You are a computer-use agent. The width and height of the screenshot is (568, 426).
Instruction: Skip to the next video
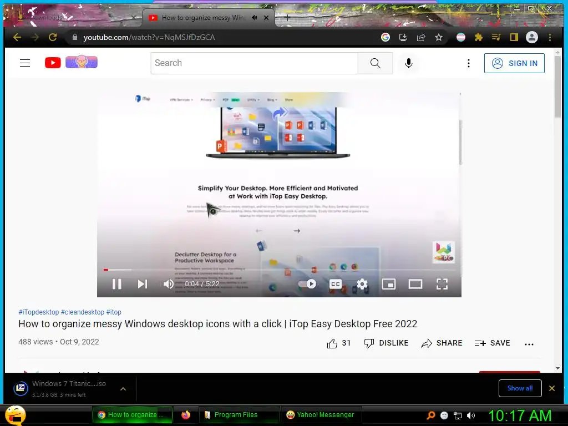[143, 284]
